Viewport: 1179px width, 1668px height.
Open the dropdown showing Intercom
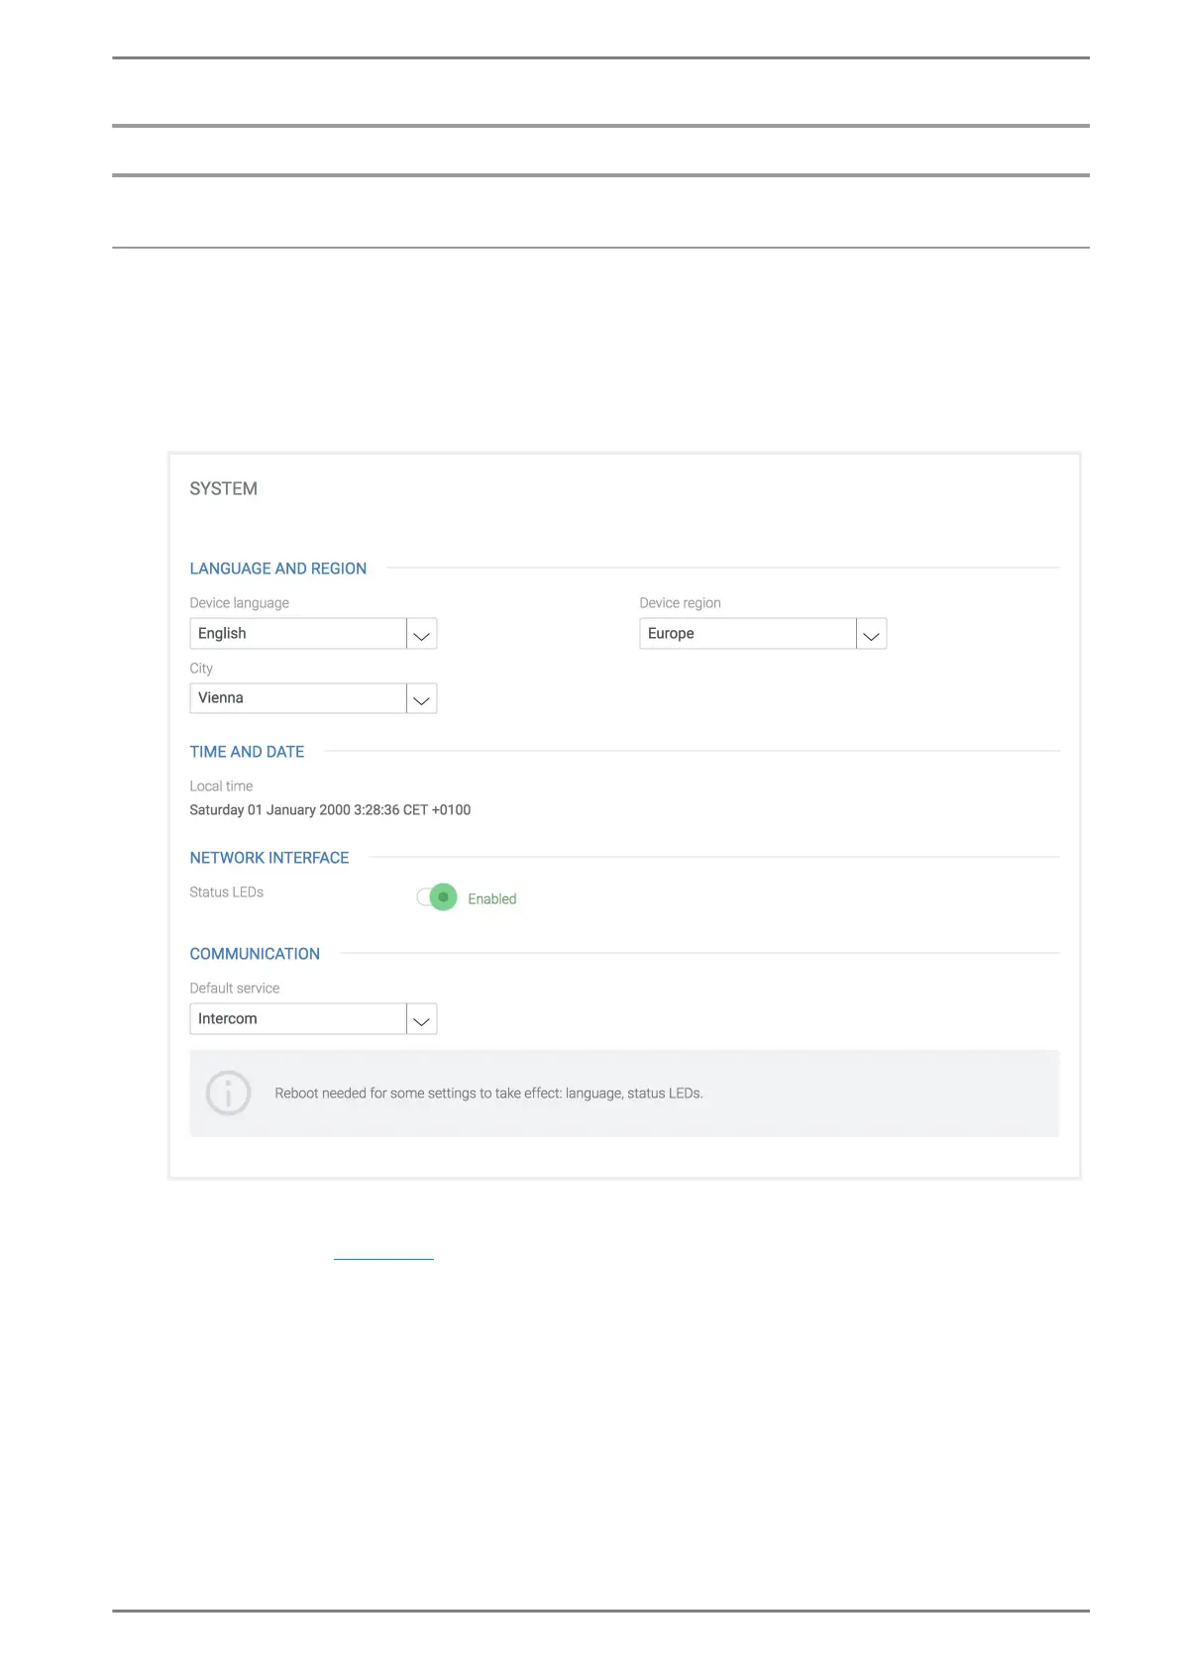click(x=298, y=1019)
